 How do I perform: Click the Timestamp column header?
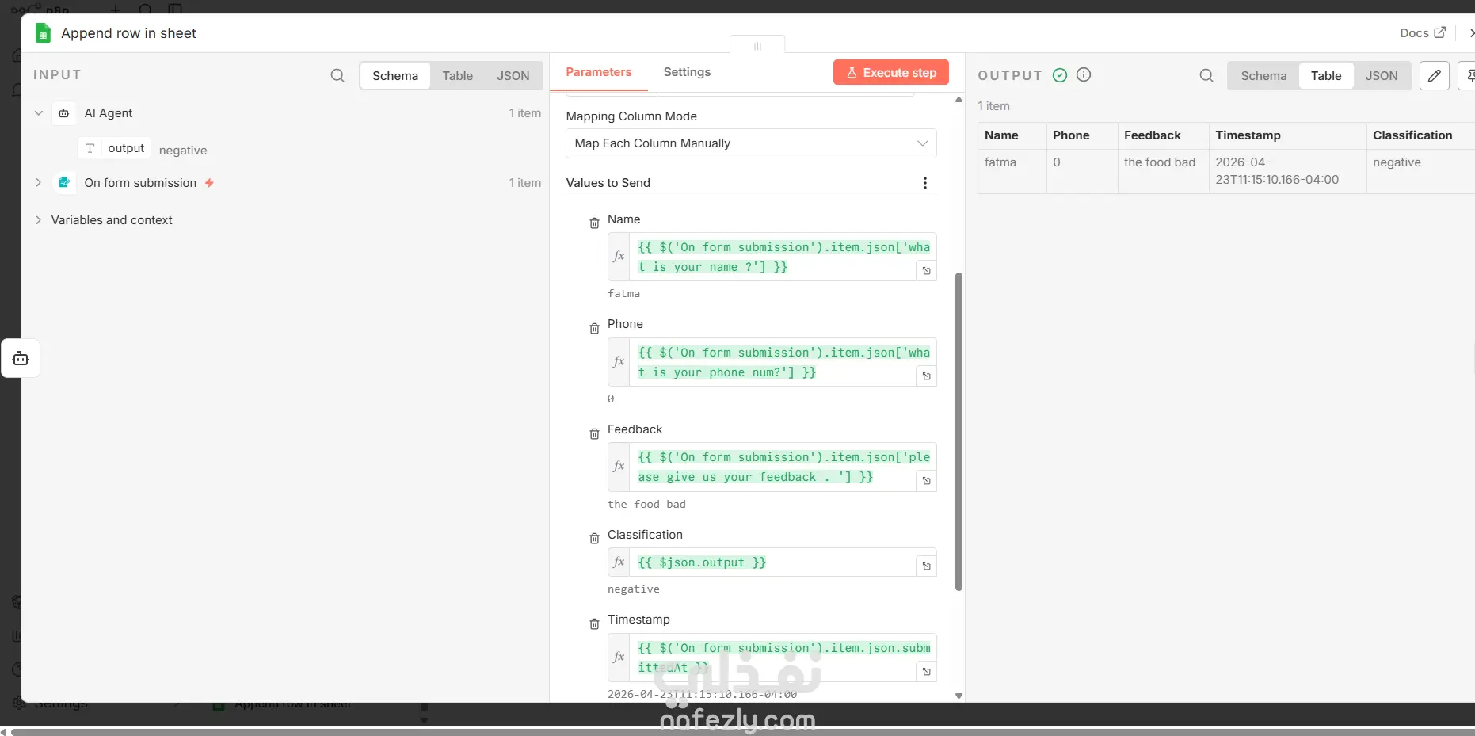(x=1287, y=135)
